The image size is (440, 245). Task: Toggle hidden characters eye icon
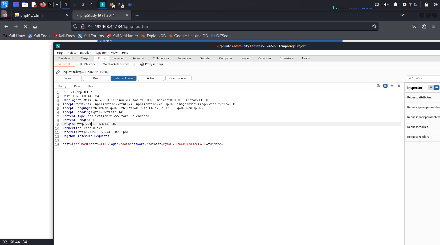click(378, 86)
